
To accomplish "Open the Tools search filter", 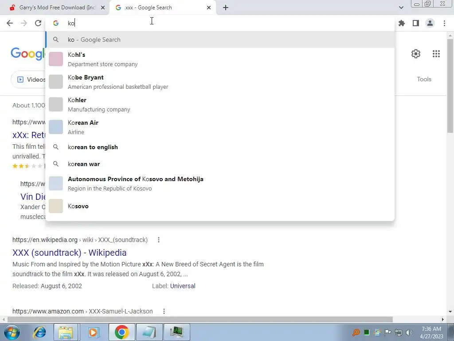I will coord(424,79).
